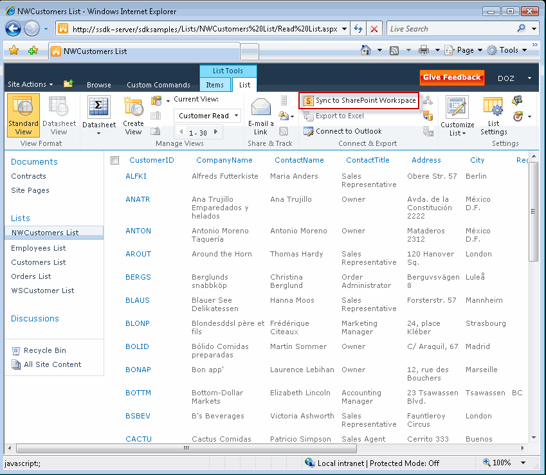This screenshot has height=475, width=546.
Task: Check the select-all checkbox in list header
Action: coord(115,161)
